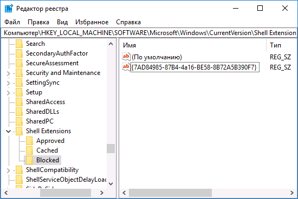Select the Blocked subkey label
This screenshot has height=199, width=298.
pyautogui.click(x=48, y=160)
